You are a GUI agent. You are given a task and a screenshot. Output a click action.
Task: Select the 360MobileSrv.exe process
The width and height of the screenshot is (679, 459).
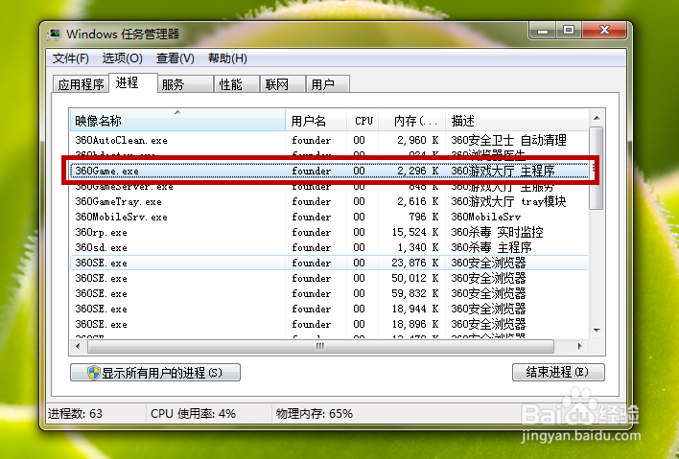[329, 217]
